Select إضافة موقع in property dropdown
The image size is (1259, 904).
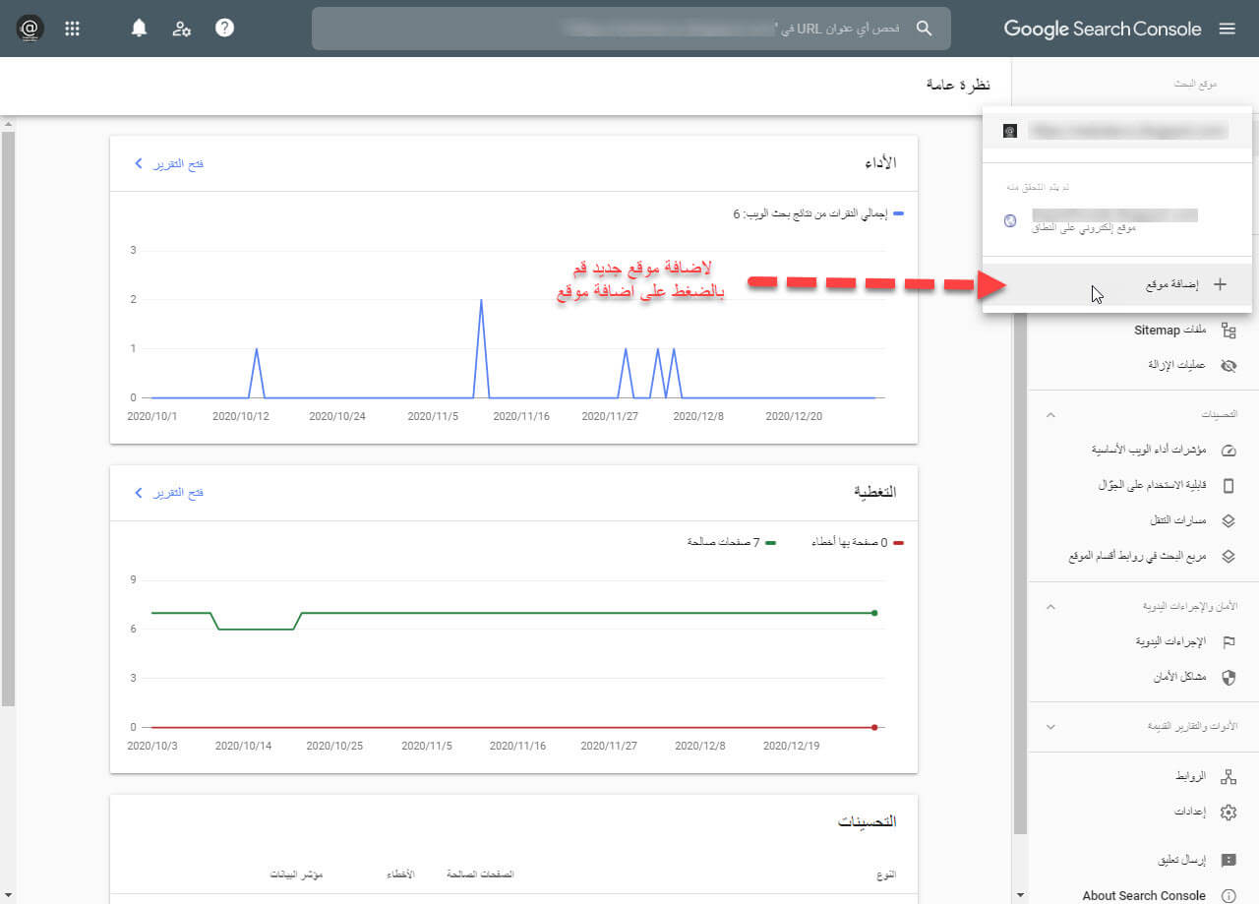click(1116, 284)
